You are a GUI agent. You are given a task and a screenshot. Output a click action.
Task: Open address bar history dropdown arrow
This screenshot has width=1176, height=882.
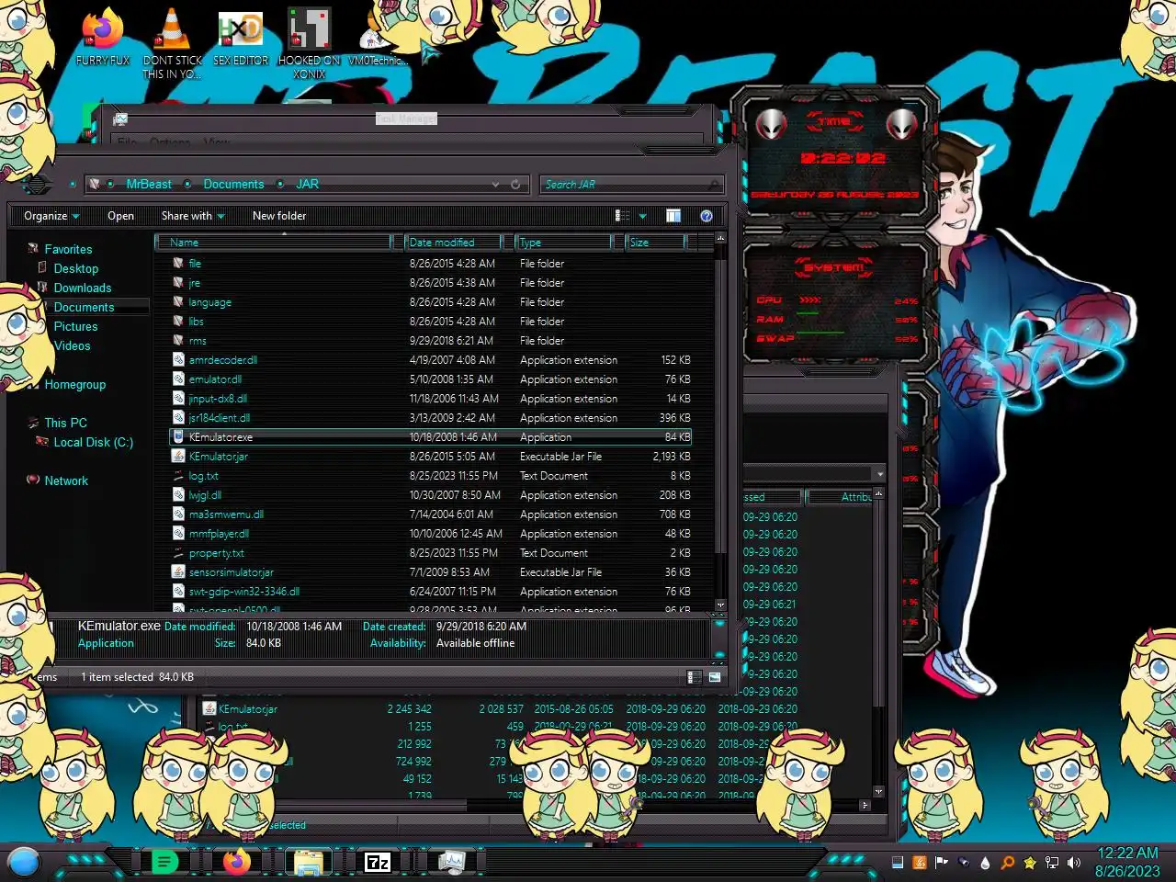496,185
